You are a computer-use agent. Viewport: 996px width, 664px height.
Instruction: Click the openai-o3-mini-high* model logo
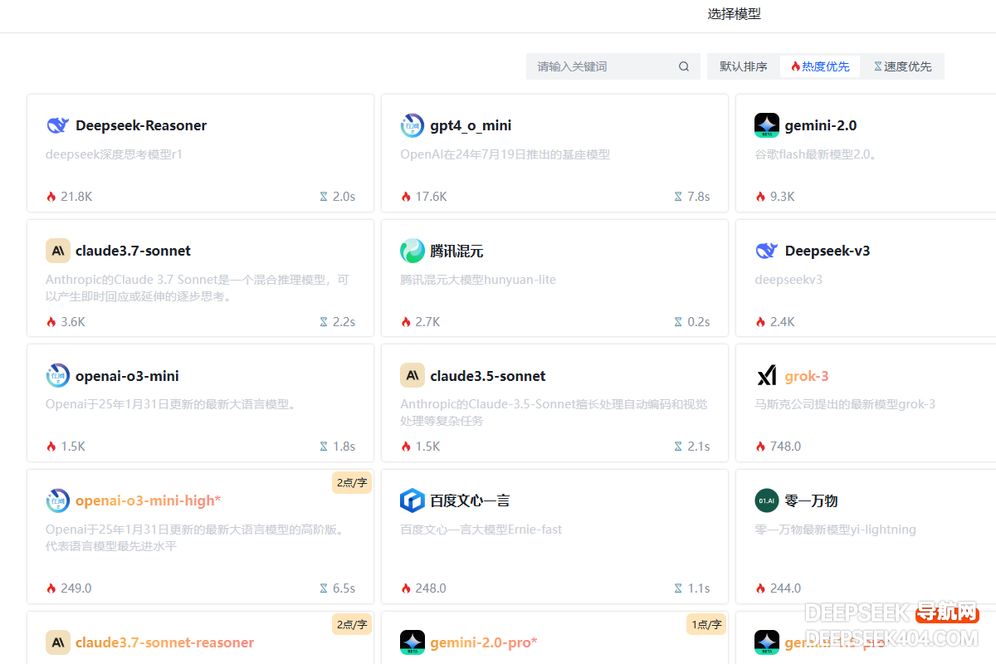tap(58, 500)
